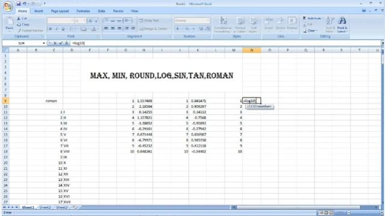
Task: Switch to the Data tab
Action: pos(102,11)
